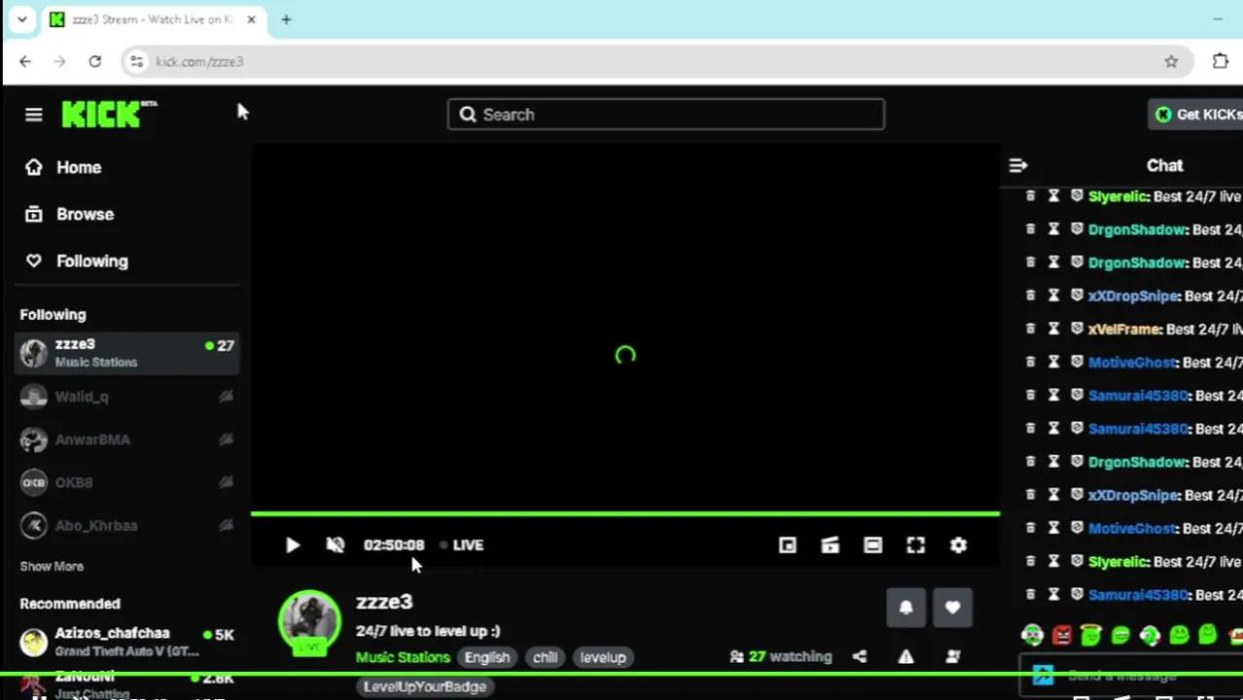Timeout xVelFrame via hourglass icon
The image size is (1243, 700).
(1053, 329)
